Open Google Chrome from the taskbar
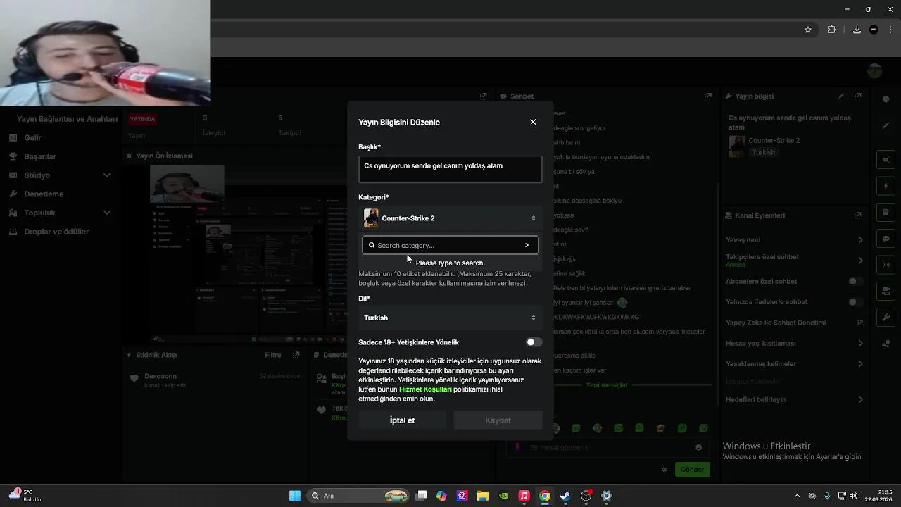 [545, 496]
